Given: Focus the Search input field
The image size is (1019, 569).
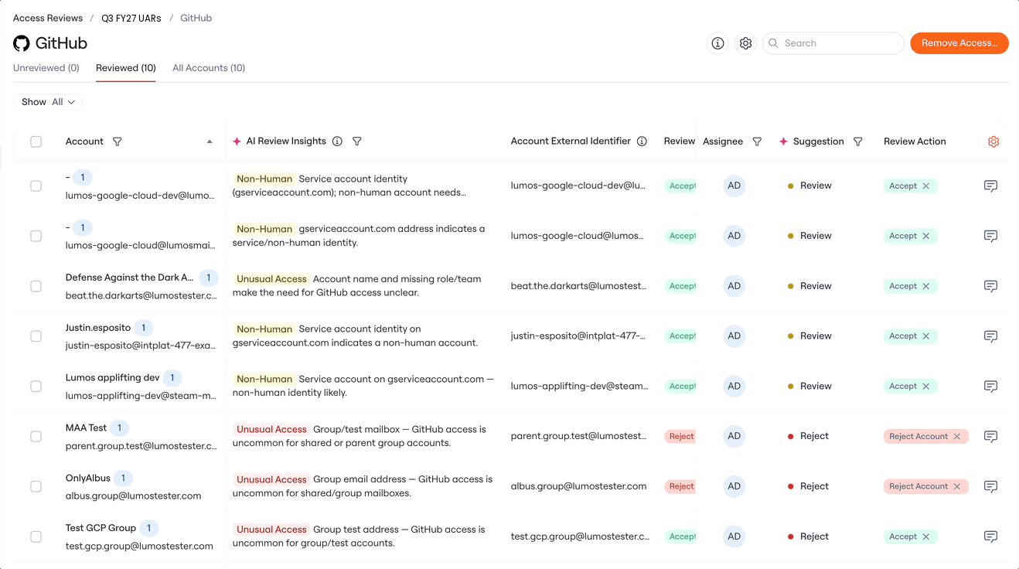Looking at the screenshot, I should click(833, 43).
